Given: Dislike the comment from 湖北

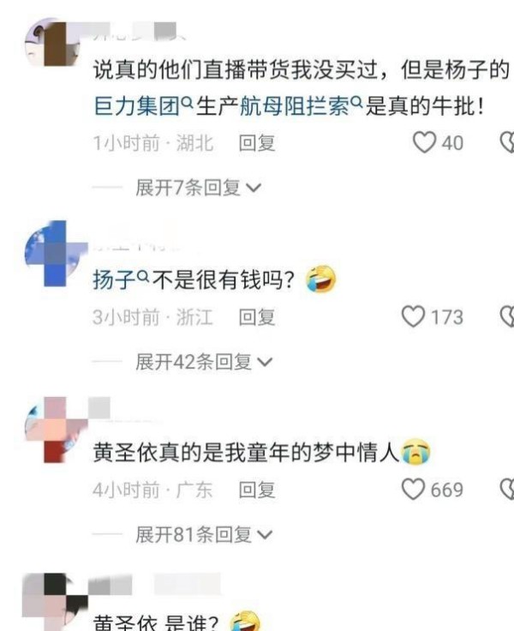Looking at the screenshot, I should point(507,142).
